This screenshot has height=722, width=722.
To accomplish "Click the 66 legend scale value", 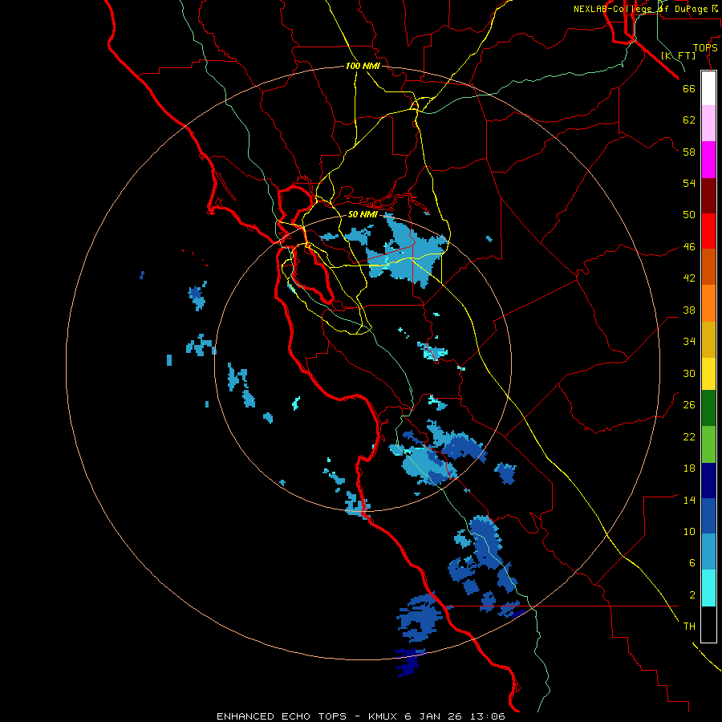I will 689,88.
